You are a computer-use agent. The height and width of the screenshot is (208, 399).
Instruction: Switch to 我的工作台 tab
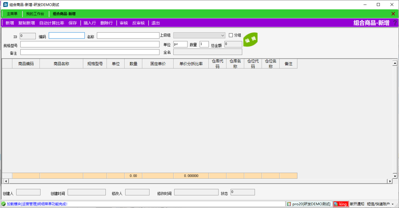[x=35, y=14]
